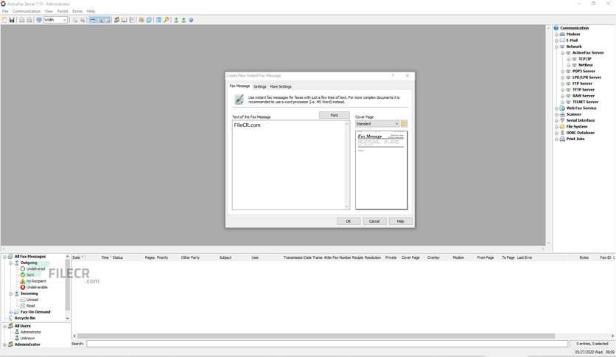
Task: Expand the Fax-On-Demand node
Action: pos(11,312)
